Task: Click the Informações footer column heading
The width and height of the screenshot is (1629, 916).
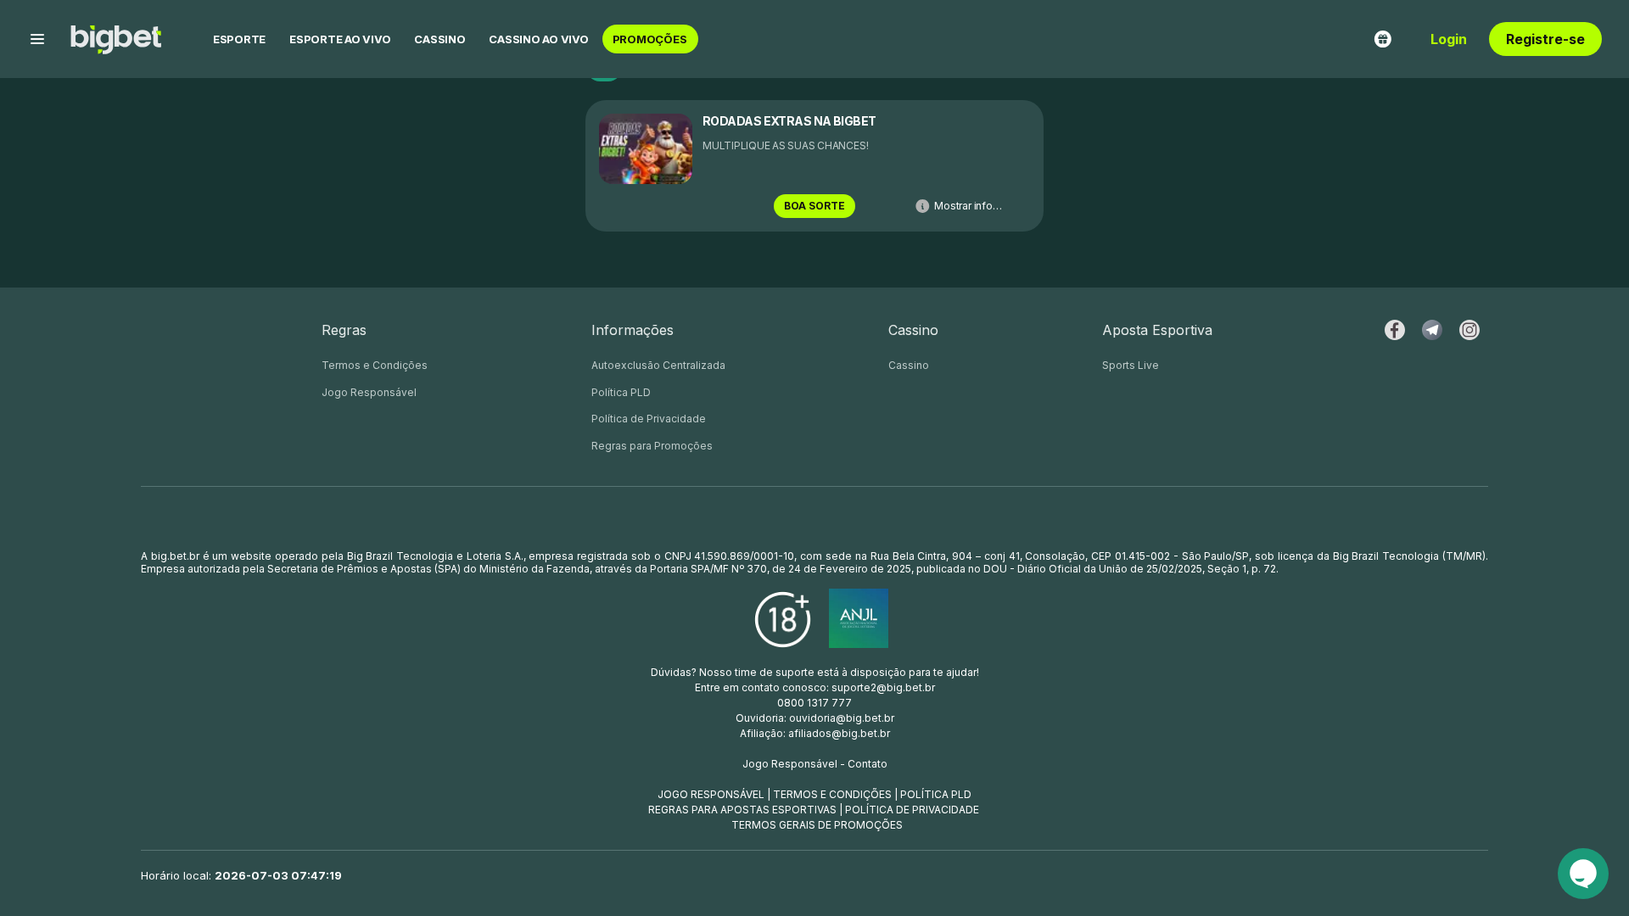Action: click(632, 330)
